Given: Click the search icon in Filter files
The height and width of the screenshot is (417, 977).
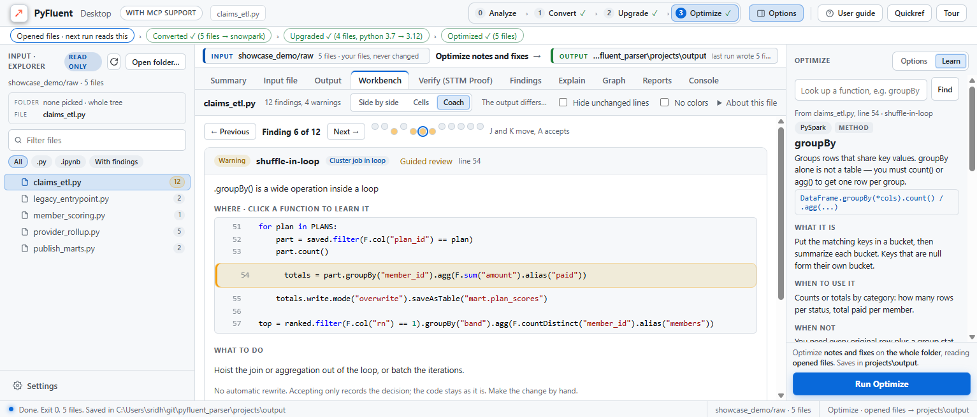Looking at the screenshot, I should click(18, 140).
